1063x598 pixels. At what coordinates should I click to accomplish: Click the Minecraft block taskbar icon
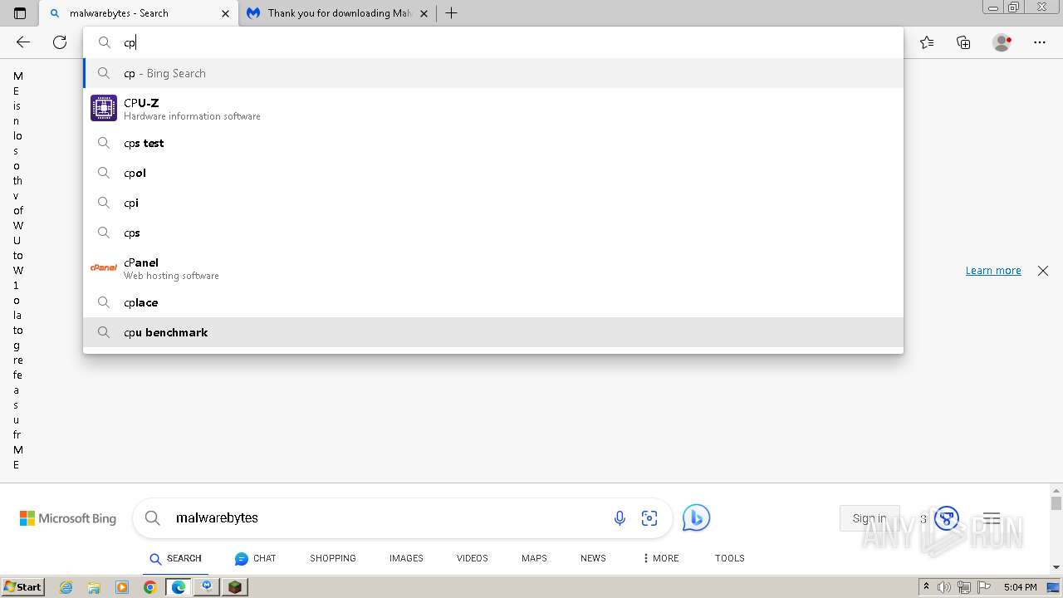pos(235,587)
